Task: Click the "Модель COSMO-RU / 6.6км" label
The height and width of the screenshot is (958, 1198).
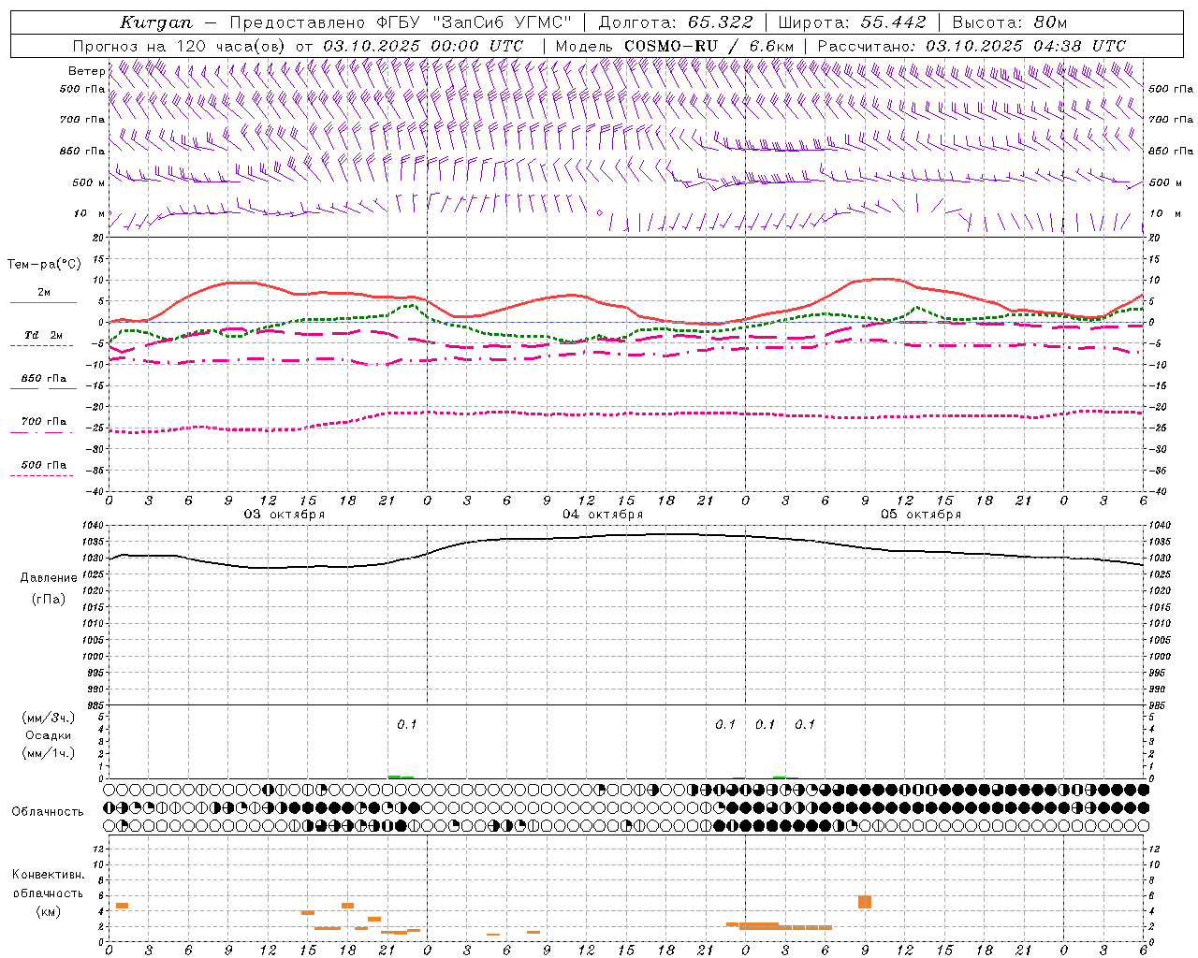Action: click(675, 46)
